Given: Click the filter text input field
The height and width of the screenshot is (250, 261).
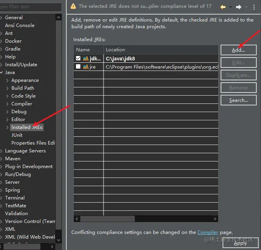Looking at the screenshot, I should pos(31,7).
